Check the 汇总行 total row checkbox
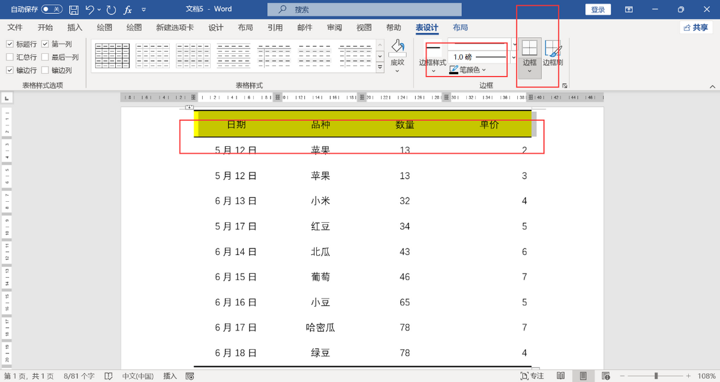The width and height of the screenshot is (720, 382). [10, 57]
